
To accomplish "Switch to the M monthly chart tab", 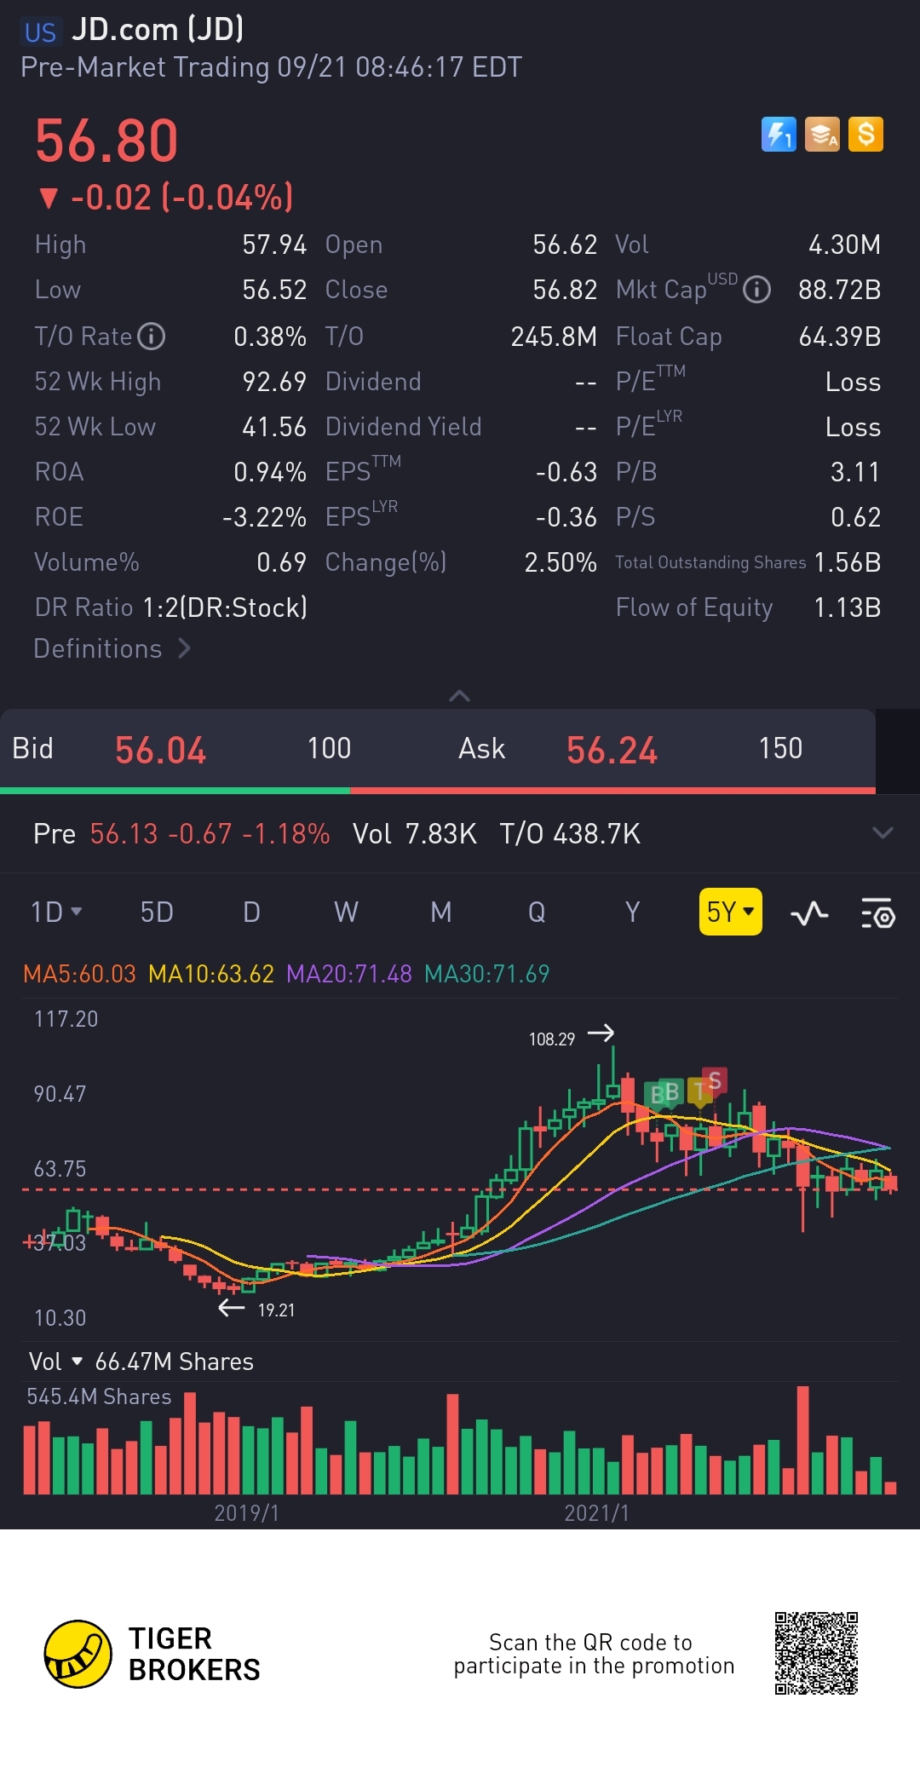I will coord(440,913).
